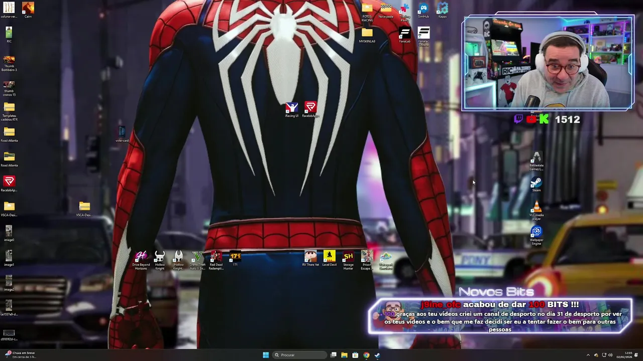Open the volume control in tray
643x361 pixels.
(x=610, y=355)
